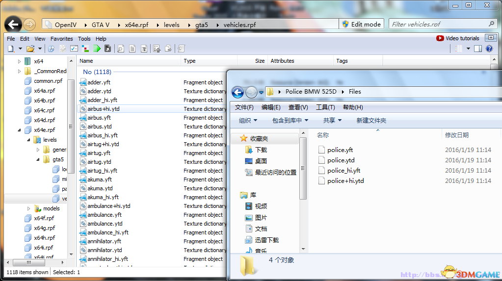This screenshot has width=502, height=281.
Task: Open the folder icon's dropdown arrow
Action: [x=40, y=49]
